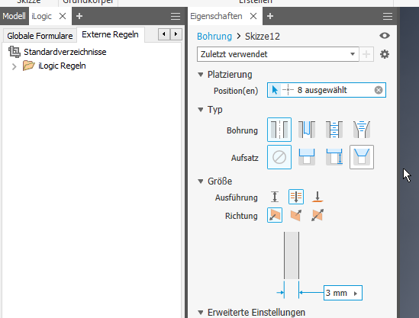The height and width of the screenshot is (318, 419).
Task: Open advanced settings gear icon
Action: click(x=385, y=54)
